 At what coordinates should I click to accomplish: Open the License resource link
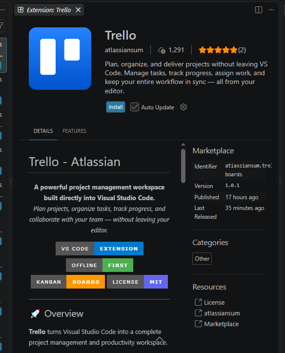pos(214,303)
